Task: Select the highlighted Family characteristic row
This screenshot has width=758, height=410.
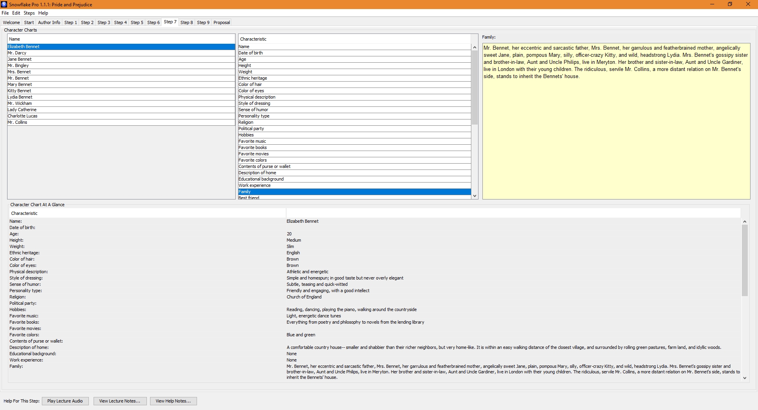Action: point(355,192)
